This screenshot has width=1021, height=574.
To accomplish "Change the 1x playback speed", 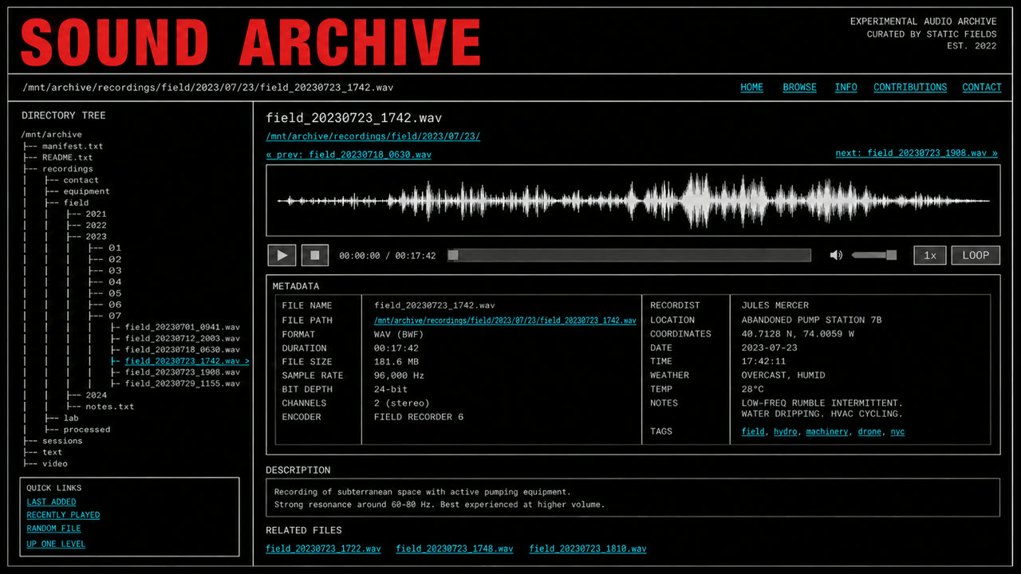I will click(x=930, y=255).
